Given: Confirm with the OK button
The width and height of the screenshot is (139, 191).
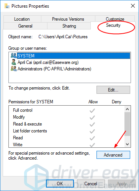Looking at the screenshot, I should [x=60, y=184].
